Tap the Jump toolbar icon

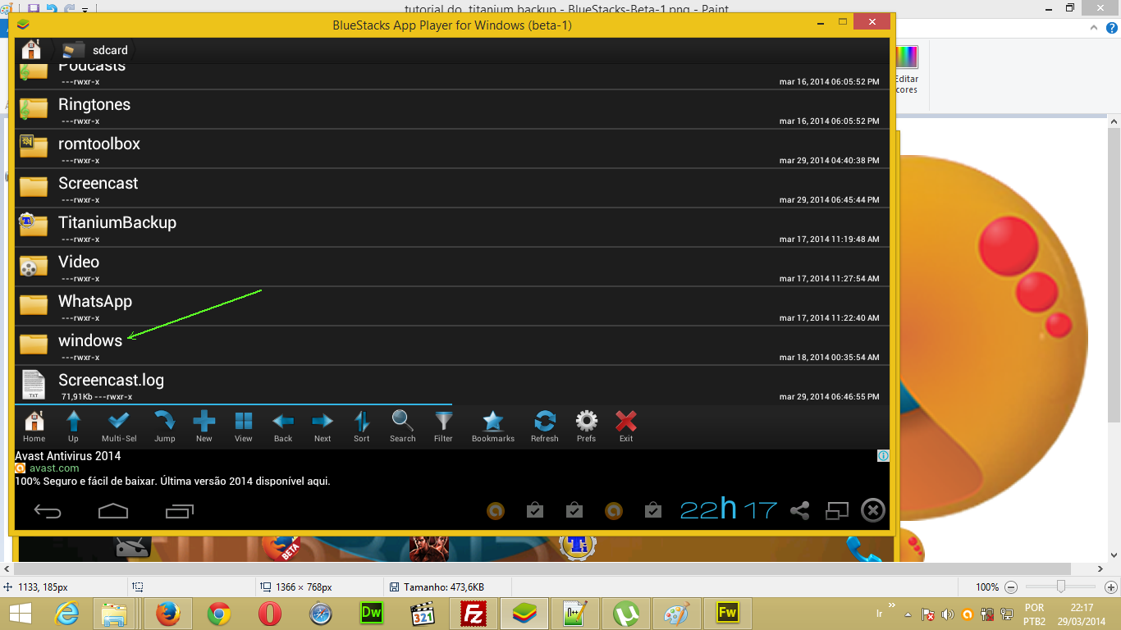point(165,427)
